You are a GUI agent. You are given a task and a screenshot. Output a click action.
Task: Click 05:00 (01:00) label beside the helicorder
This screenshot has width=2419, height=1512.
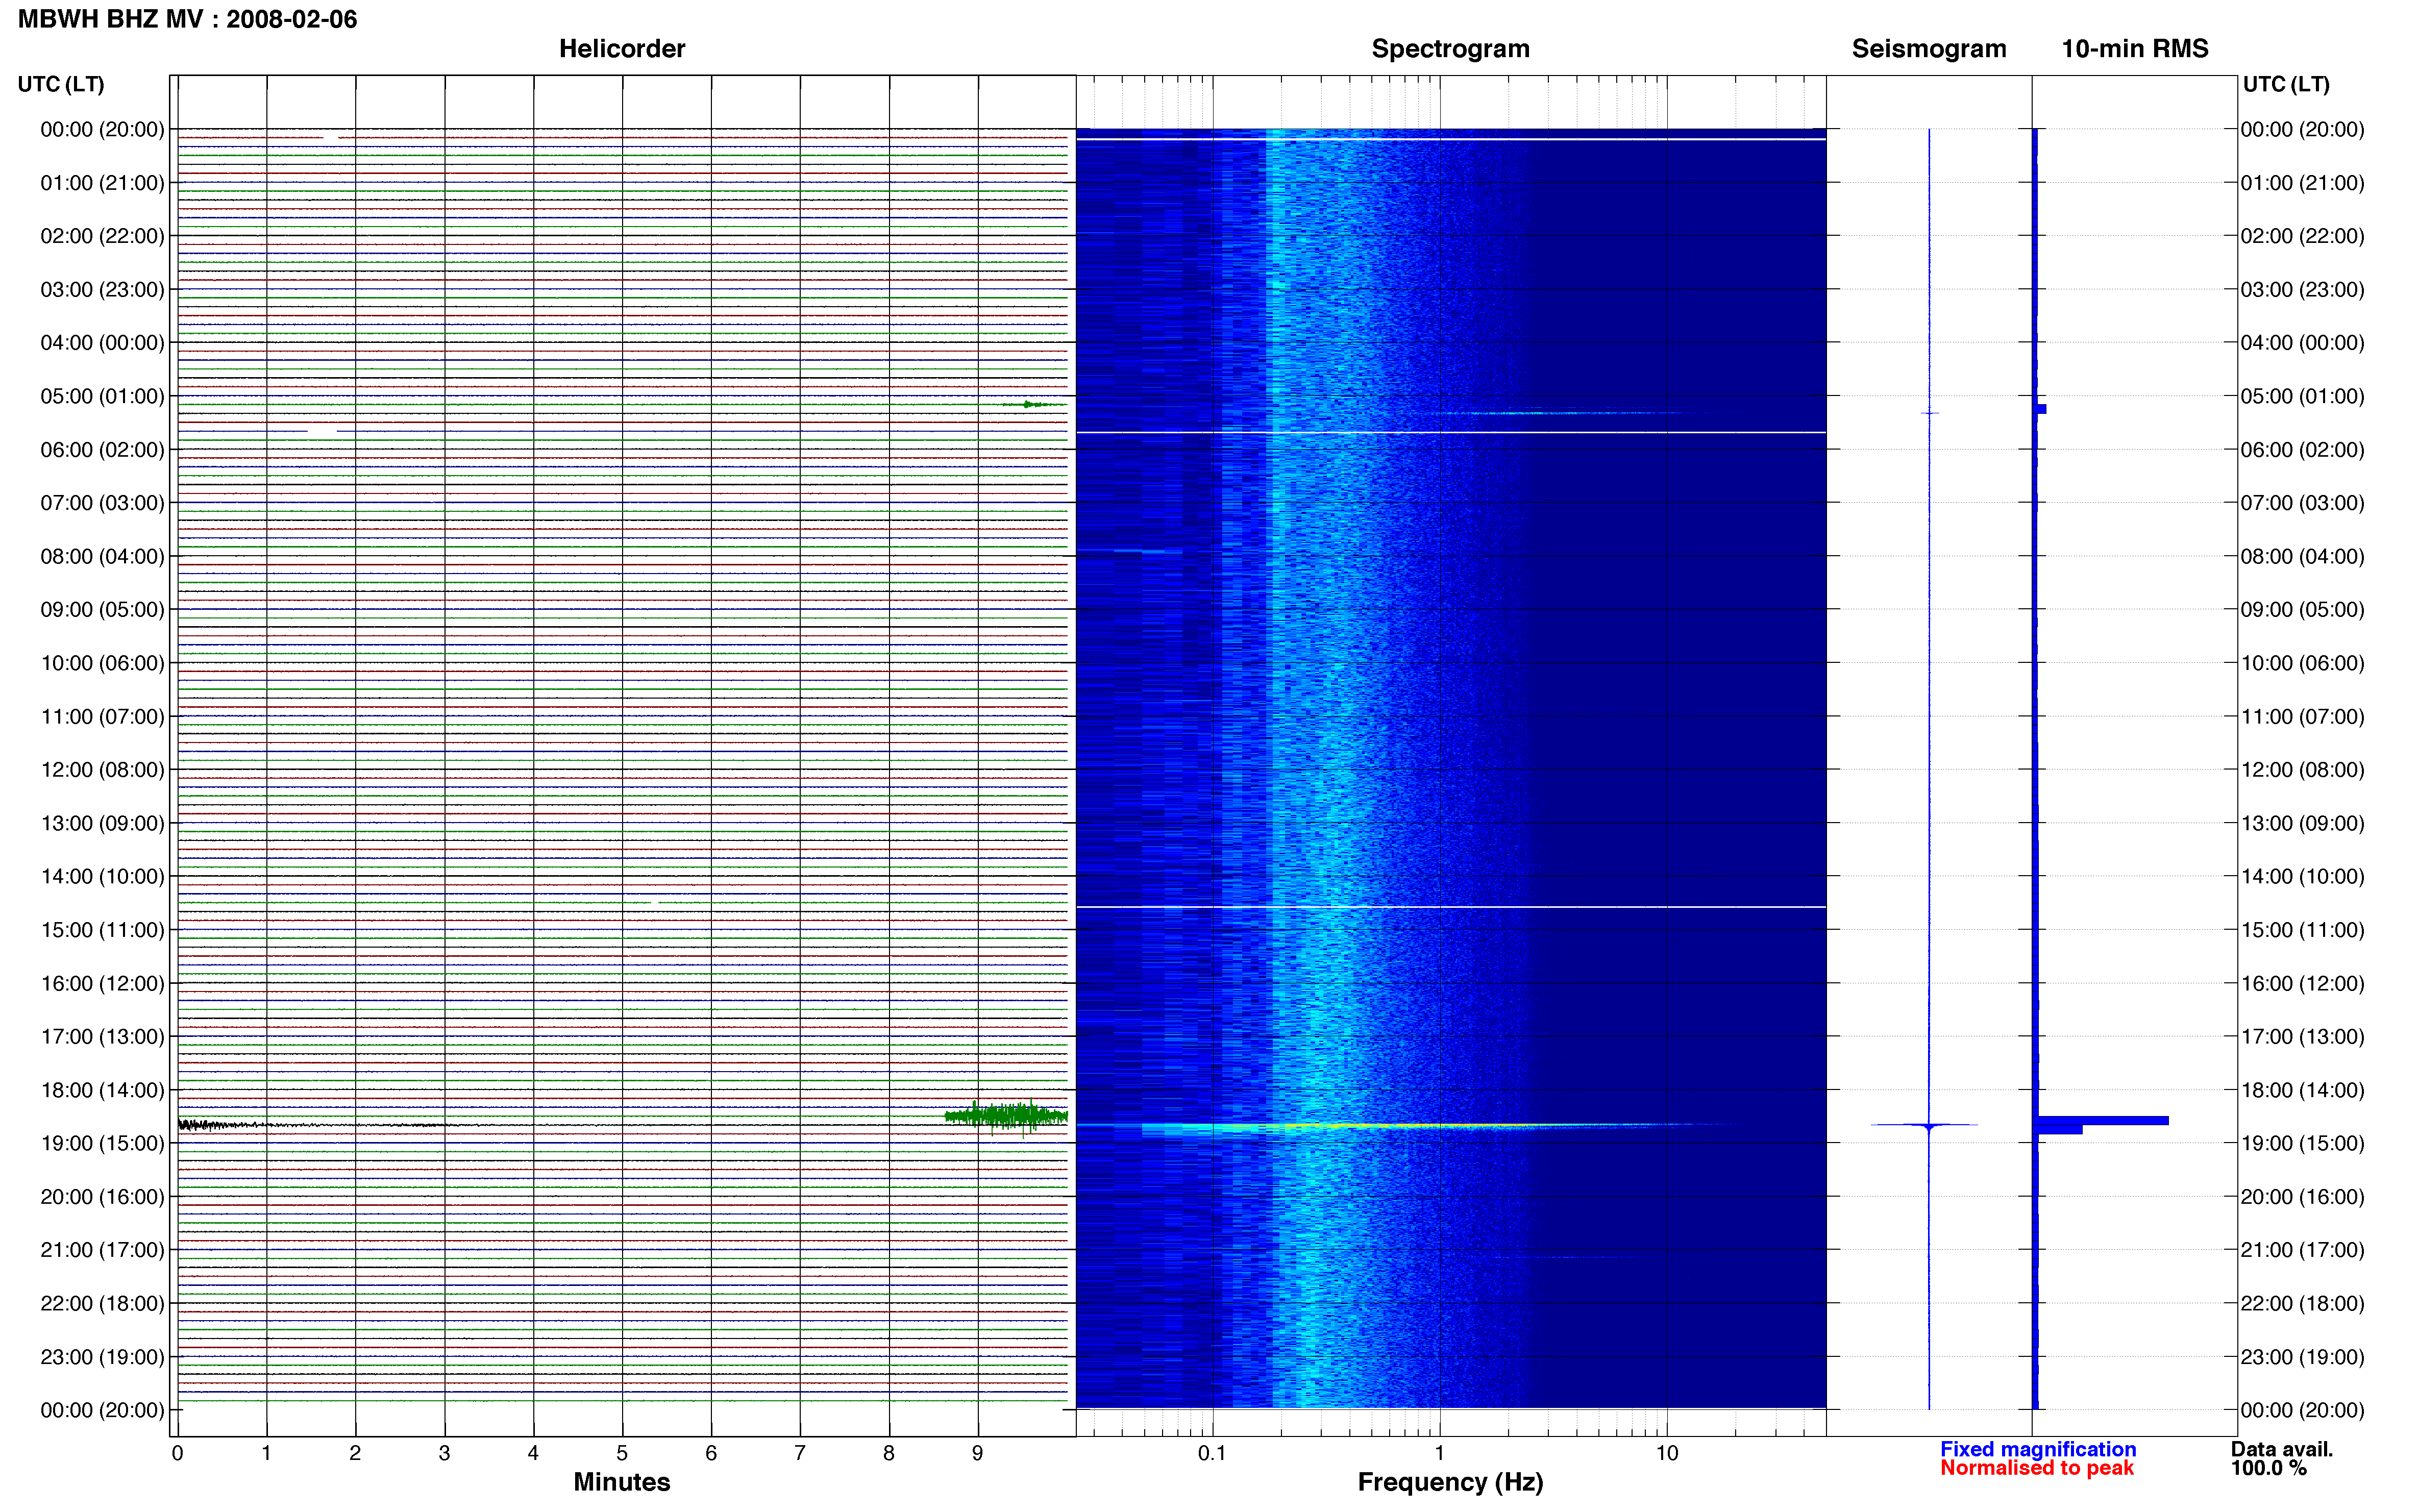(102, 396)
